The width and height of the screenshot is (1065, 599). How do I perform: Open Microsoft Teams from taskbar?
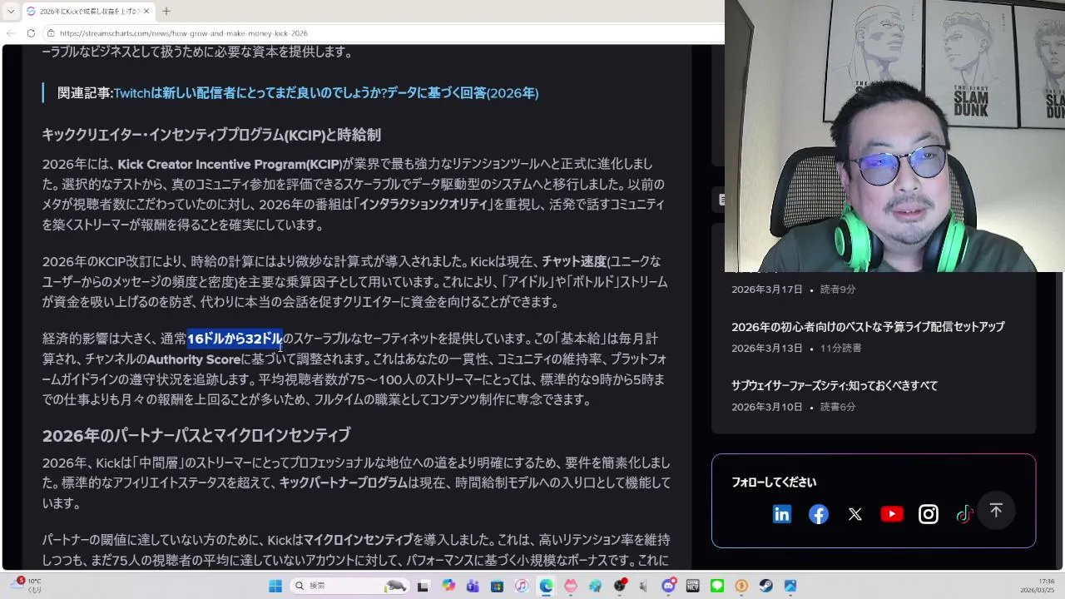(x=473, y=586)
